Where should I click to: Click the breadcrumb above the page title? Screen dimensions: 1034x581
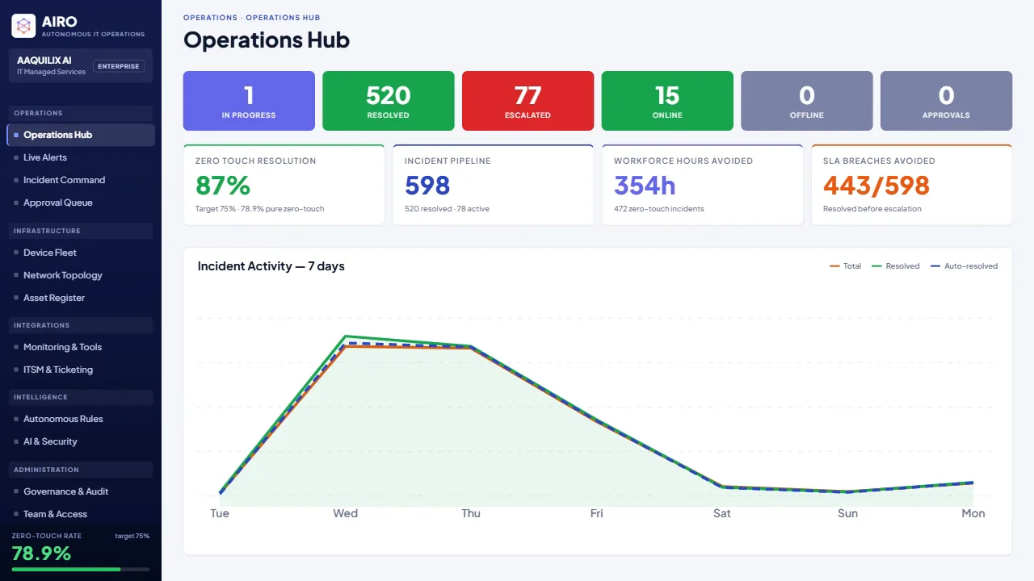point(252,18)
